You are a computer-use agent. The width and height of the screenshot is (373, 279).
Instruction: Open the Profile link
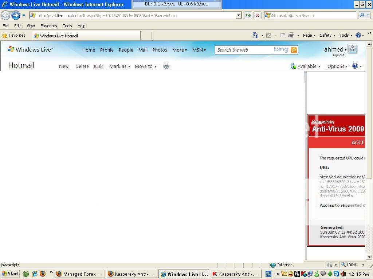pos(107,50)
